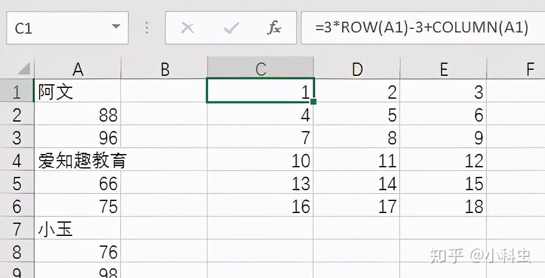This screenshot has height=278, width=545.
Task: Select cell E2 with value 6
Action: click(443, 114)
